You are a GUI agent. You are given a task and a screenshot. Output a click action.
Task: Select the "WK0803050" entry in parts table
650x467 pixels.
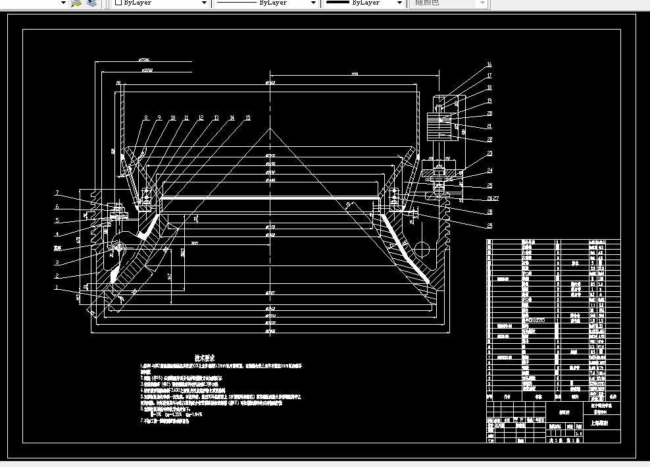534,321
